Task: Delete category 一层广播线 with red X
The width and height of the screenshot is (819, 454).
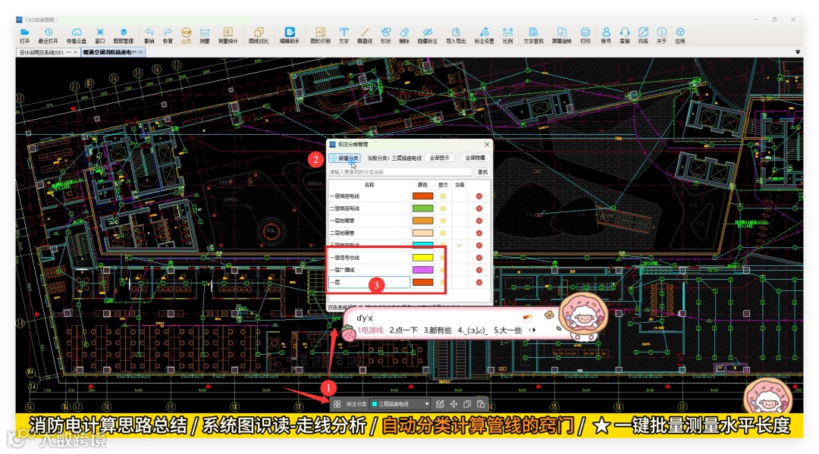Action: [x=479, y=270]
